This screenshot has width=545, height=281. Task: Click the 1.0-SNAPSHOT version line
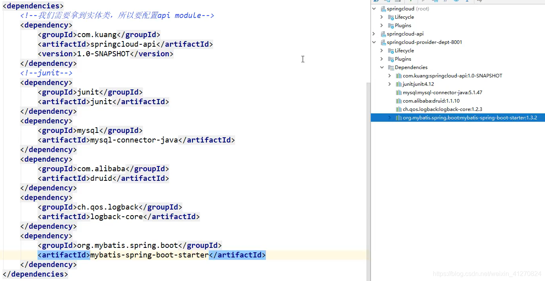(x=106, y=54)
